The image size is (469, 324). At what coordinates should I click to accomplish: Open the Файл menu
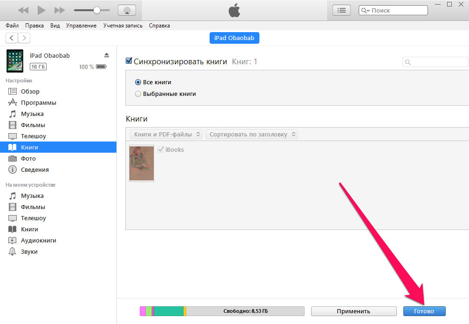[x=12, y=26]
